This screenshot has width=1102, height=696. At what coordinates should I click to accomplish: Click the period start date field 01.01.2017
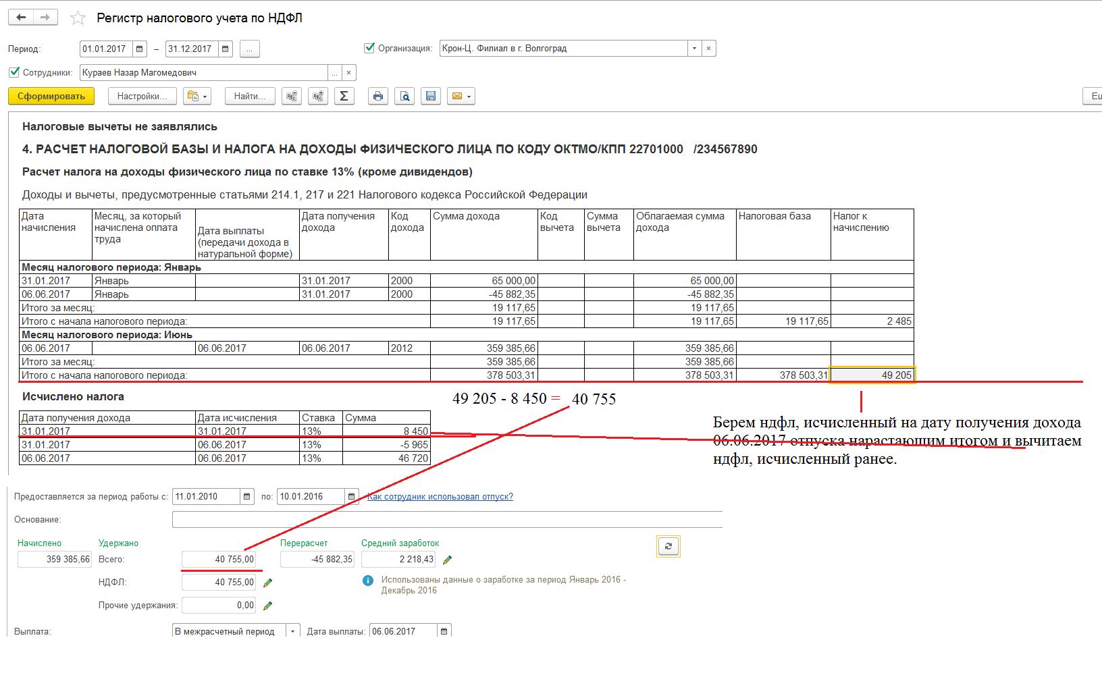107,49
